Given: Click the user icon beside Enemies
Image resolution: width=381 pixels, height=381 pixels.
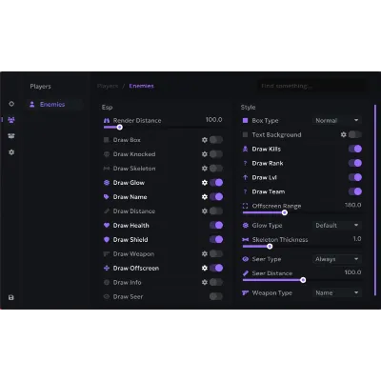Looking at the screenshot, I should [31, 104].
